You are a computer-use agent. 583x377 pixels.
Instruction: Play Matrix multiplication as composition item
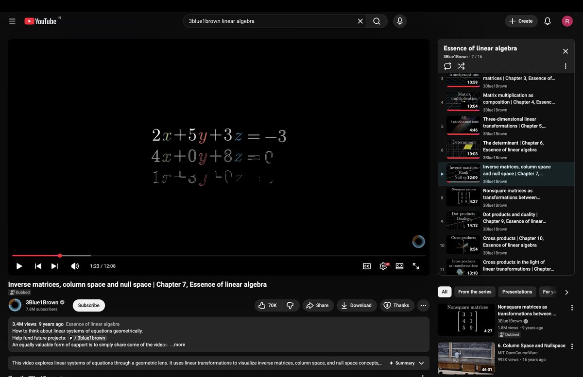(x=506, y=102)
